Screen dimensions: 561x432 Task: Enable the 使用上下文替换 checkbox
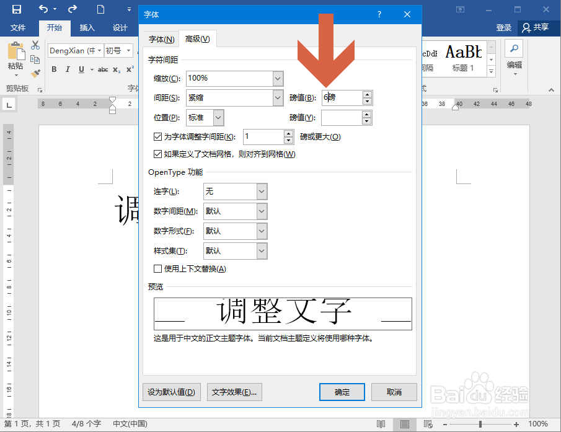pos(159,268)
